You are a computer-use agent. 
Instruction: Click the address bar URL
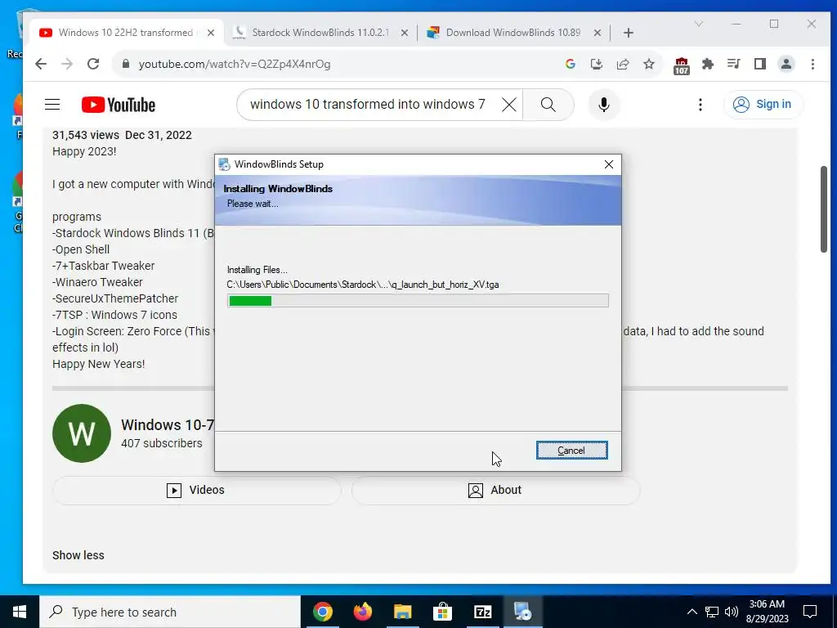point(235,64)
